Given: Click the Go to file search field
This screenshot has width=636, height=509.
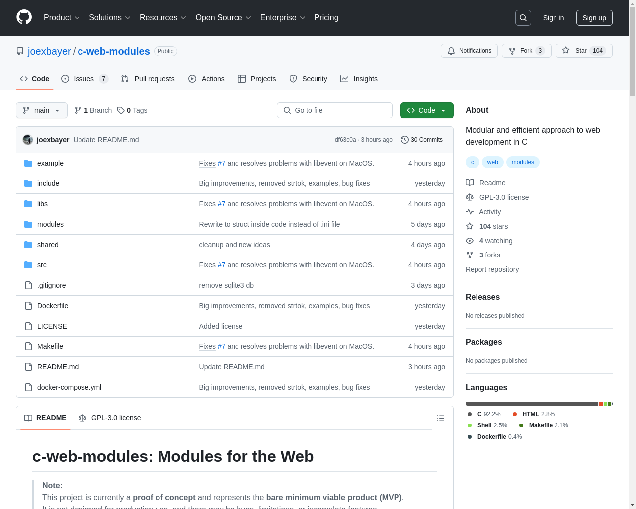Looking at the screenshot, I should [334, 110].
